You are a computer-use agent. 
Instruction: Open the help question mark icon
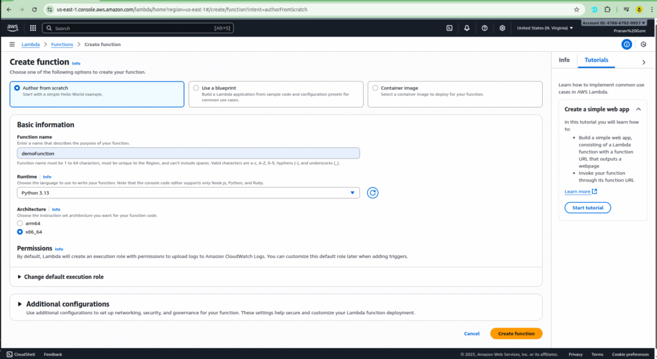(x=484, y=28)
